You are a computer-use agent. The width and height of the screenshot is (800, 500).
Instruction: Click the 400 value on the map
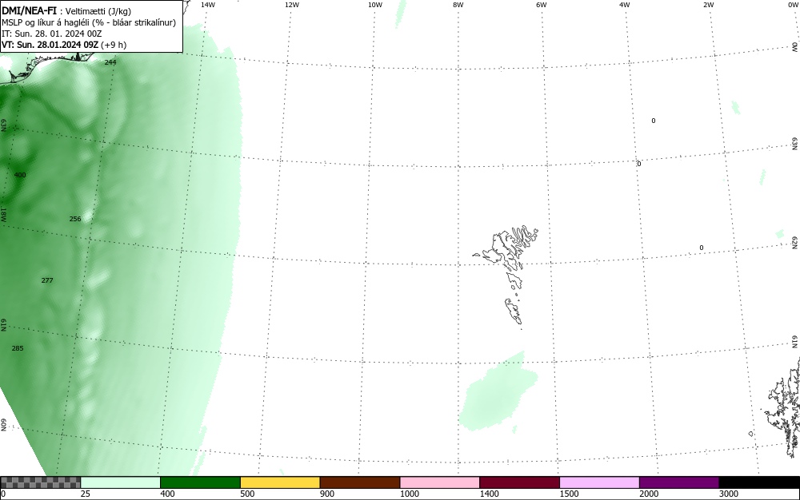(x=20, y=175)
